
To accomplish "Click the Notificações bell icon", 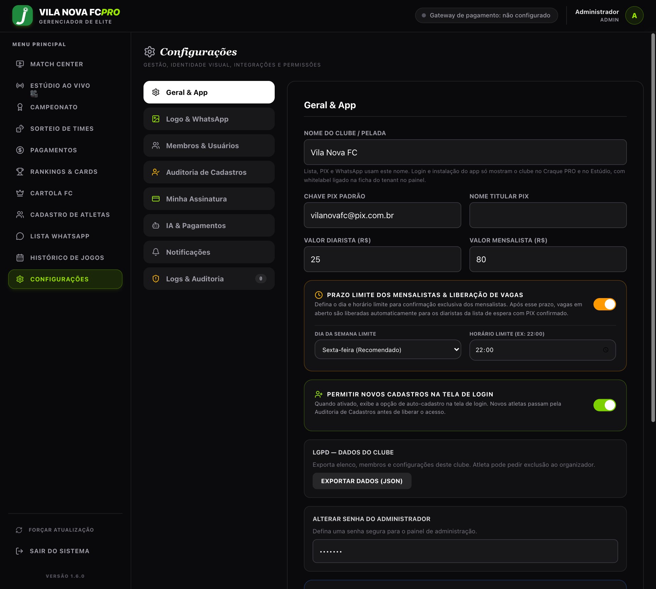I will [156, 252].
